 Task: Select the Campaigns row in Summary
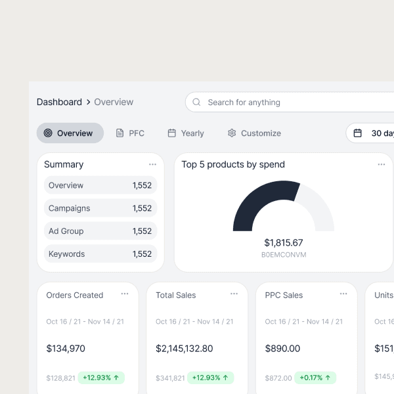tap(100, 208)
